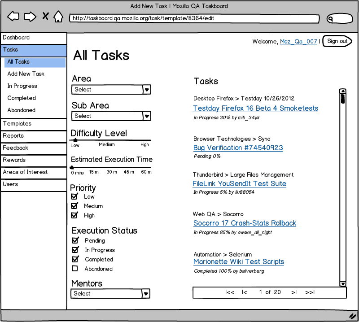
Task: Open the All Tasks submenu item
Action: click(35, 62)
